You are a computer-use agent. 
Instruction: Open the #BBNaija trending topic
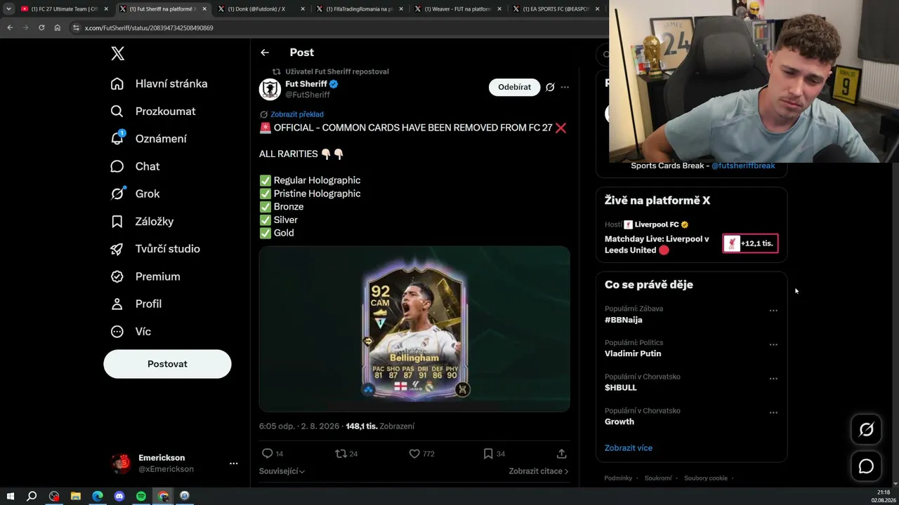click(x=624, y=320)
